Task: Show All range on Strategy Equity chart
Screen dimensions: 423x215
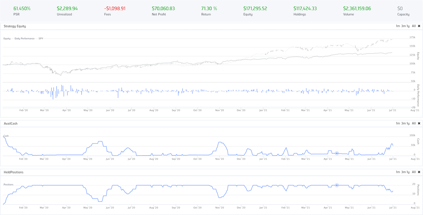Action: coord(414,26)
